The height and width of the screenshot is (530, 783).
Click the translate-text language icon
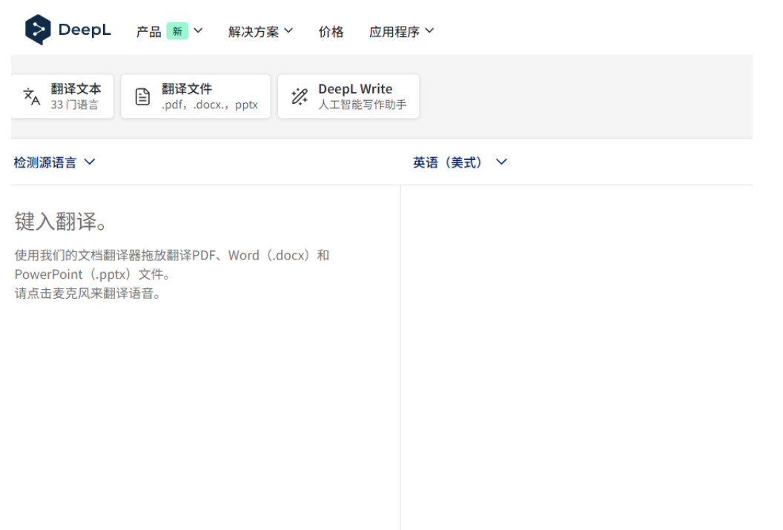pos(32,96)
